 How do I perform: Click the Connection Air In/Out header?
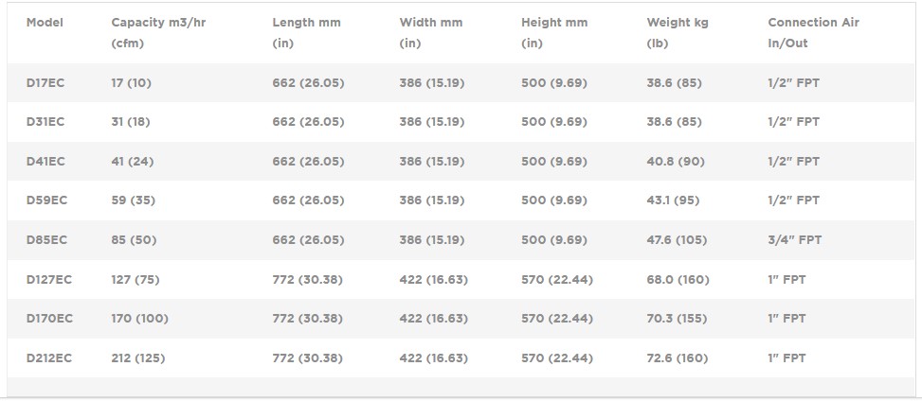click(x=813, y=23)
